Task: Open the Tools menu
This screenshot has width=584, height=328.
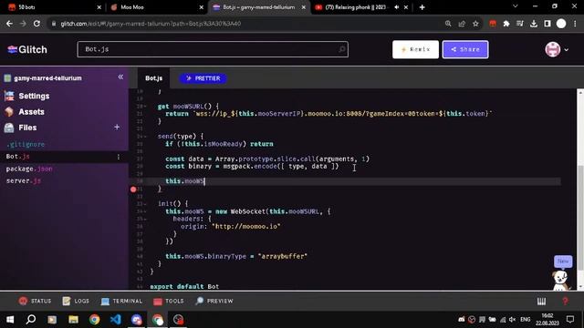Action: (168, 301)
